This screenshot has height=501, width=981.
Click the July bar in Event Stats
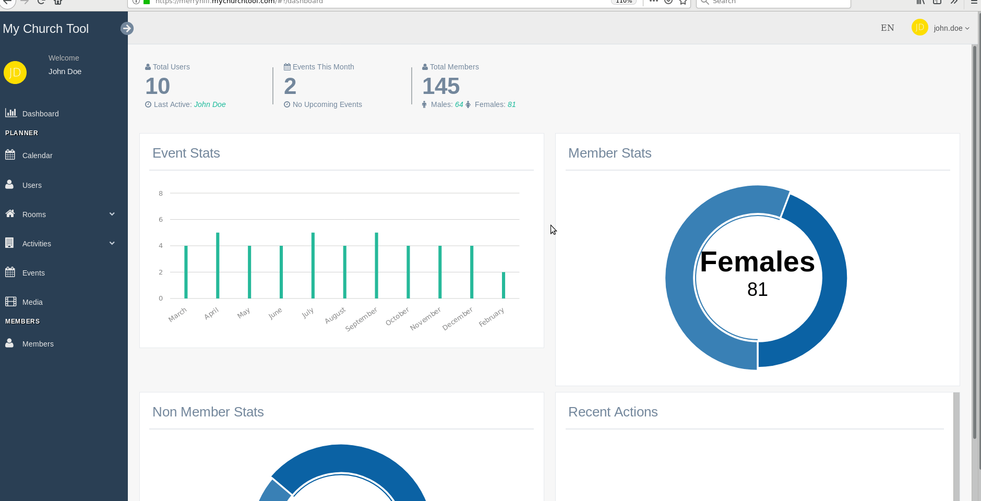[x=313, y=265]
